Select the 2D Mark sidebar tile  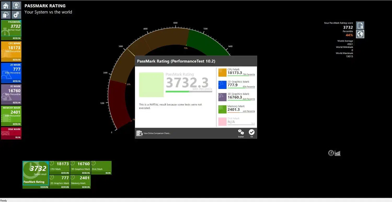(x=11, y=71)
